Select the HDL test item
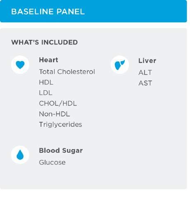This screenshot has width=190, height=203. click(x=46, y=82)
